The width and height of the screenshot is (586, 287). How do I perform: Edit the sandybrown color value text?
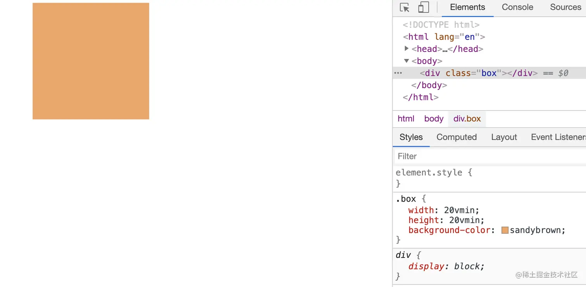pyautogui.click(x=535, y=230)
